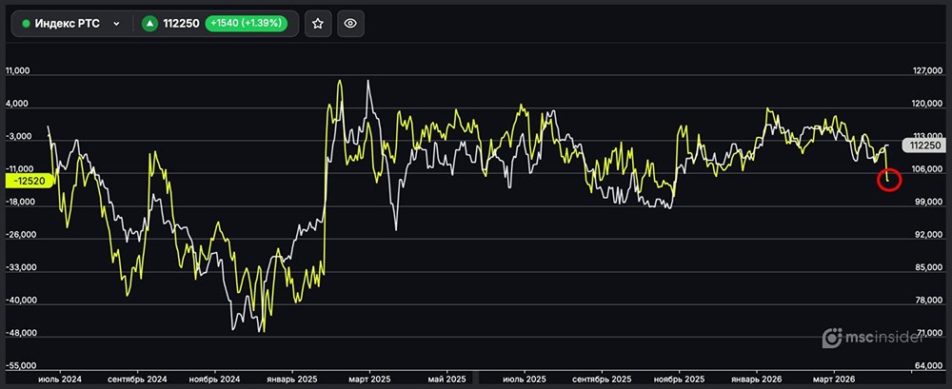Click the январь 2026 date label

[x=757, y=378]
